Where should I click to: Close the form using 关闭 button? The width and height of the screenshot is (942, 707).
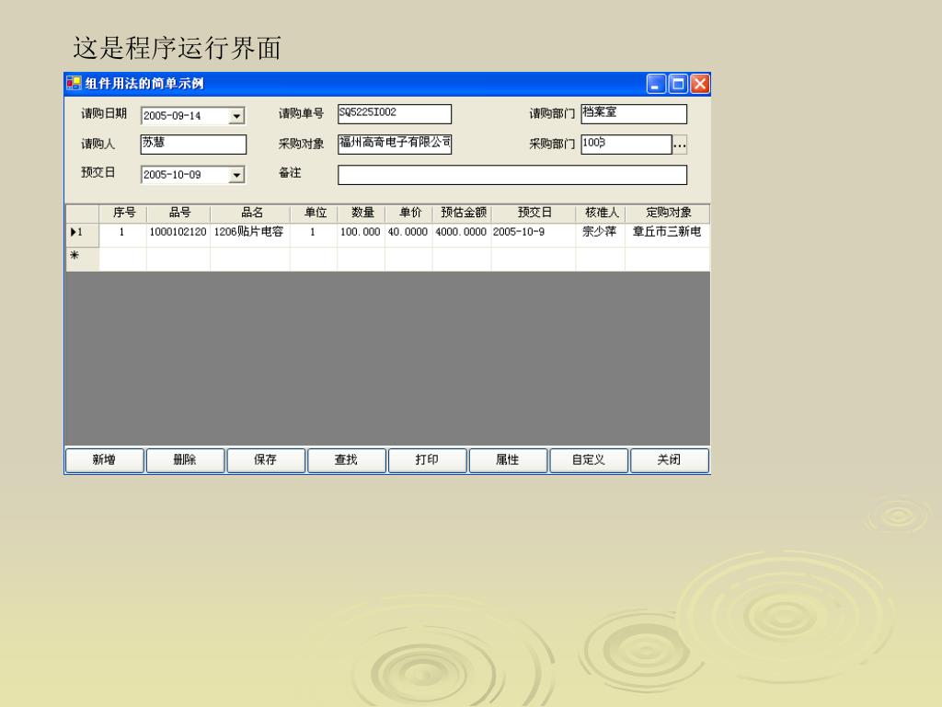670,460
